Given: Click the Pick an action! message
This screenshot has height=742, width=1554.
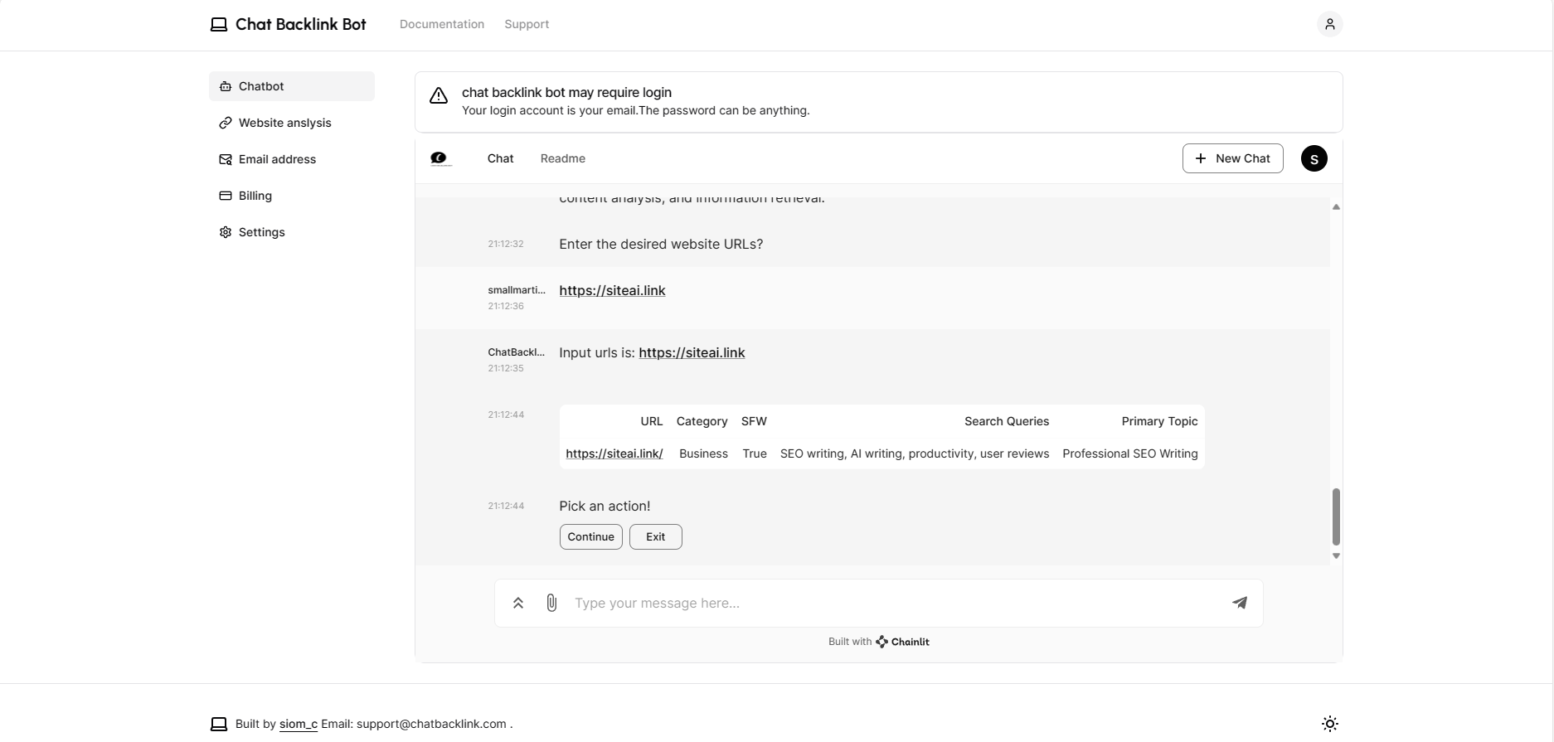Looking at the screenshot, I should (605, 506).
